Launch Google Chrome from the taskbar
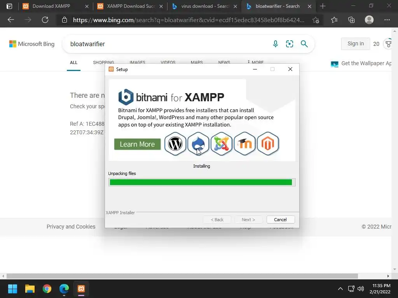The width and height of the screenshot is (398, 298). [47, 289]
